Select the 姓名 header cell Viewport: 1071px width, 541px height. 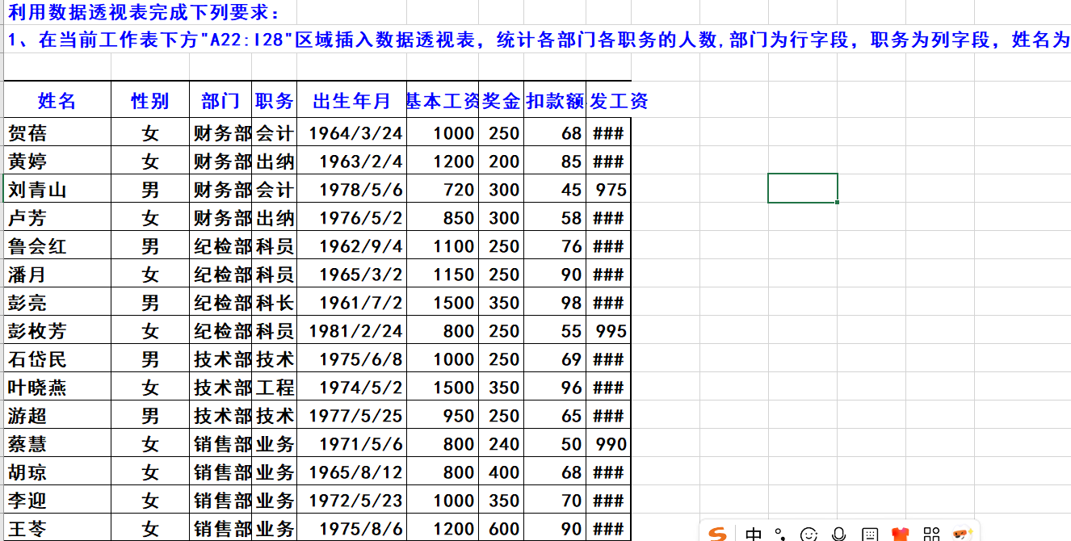tap(57, 101)
